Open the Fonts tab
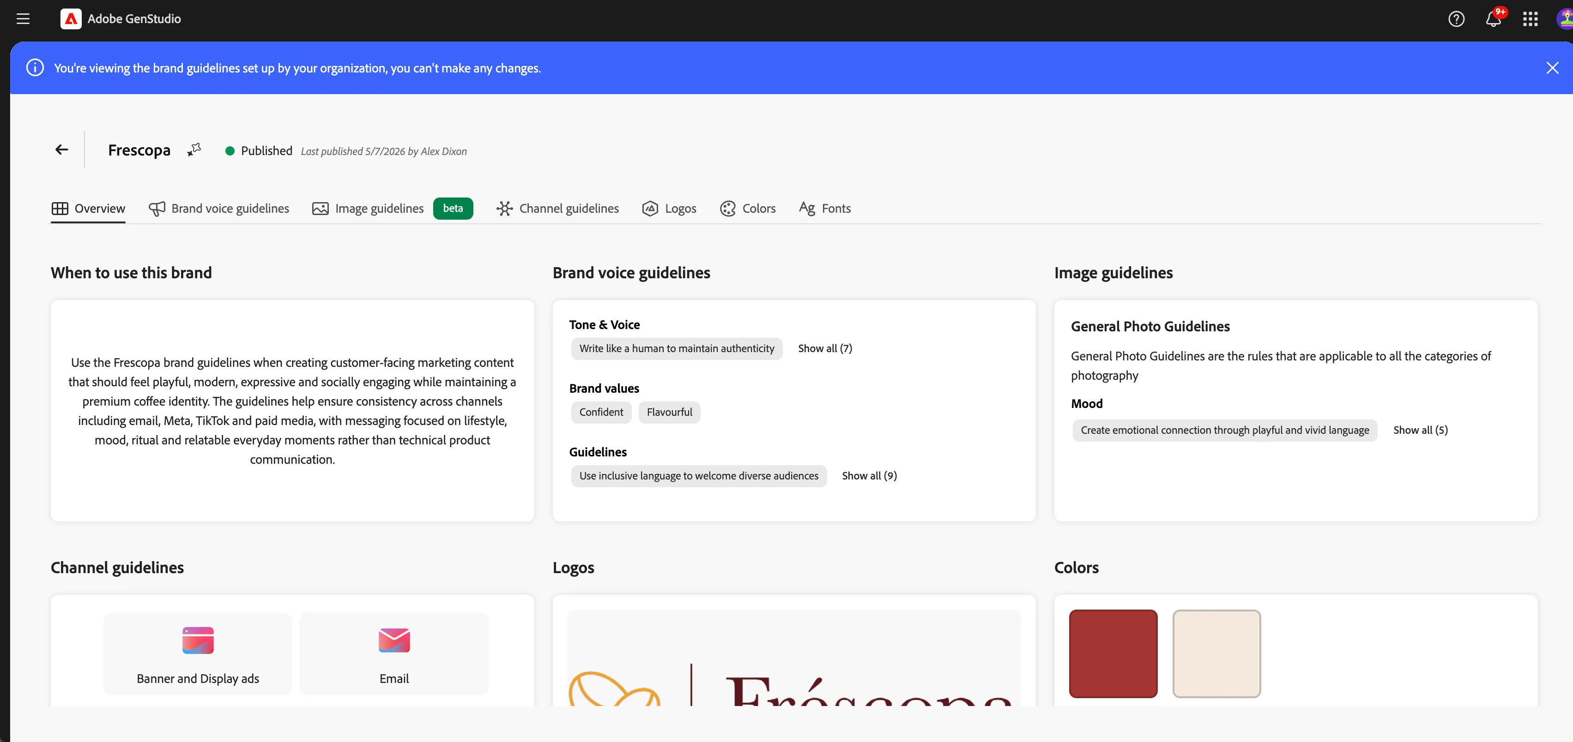The width and height of the screenshot is (1573, 742). point(825,209)
